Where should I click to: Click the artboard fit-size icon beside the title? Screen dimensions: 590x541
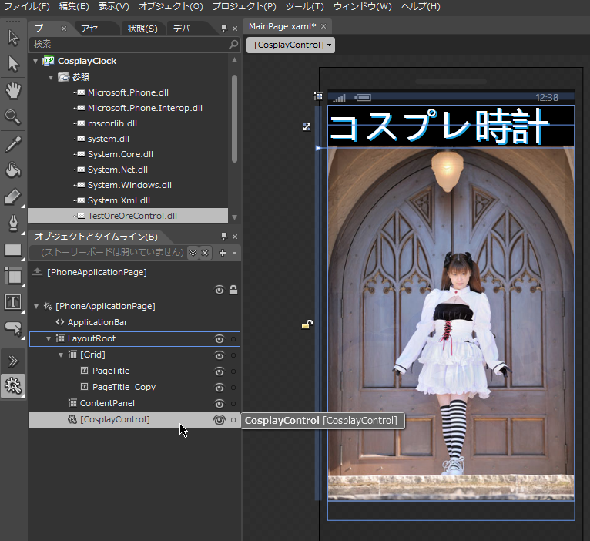tap(307, 127)
